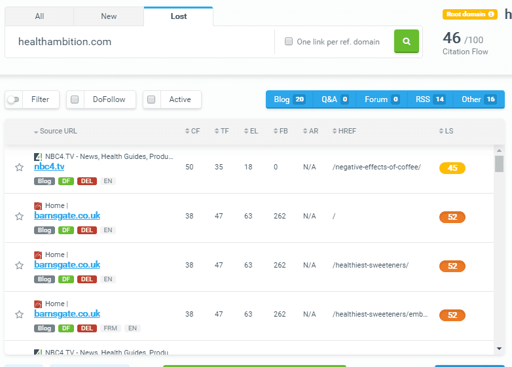Click the NBC4.TV favicon in first row
The image size is (512, 367).
pos(38,157)
